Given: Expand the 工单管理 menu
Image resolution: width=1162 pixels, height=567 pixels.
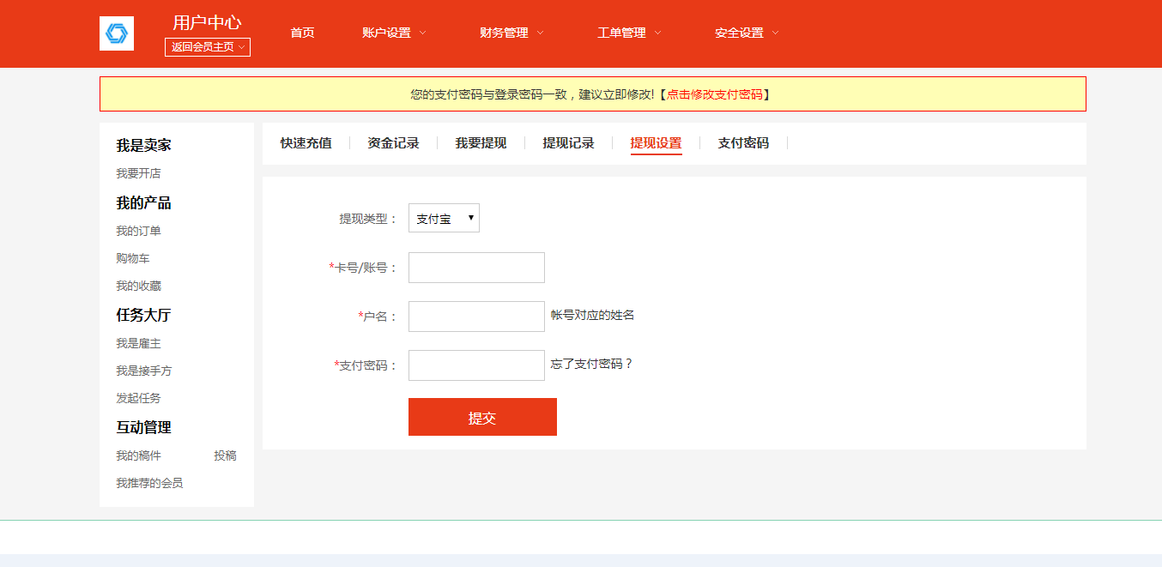Looking at the screenshot, I should click(x=629, y=33).
